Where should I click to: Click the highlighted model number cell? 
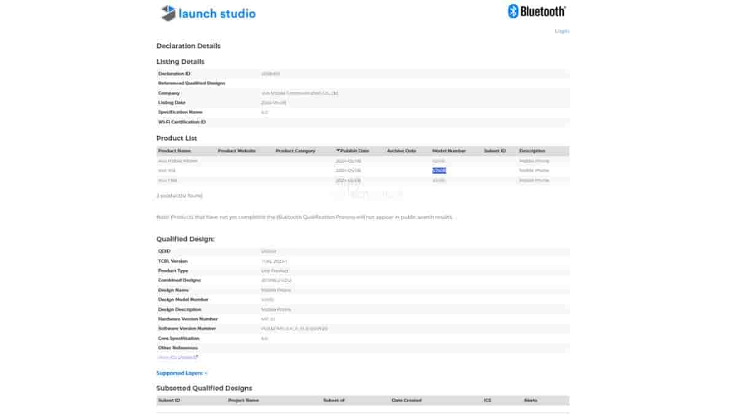pos(439,171)
